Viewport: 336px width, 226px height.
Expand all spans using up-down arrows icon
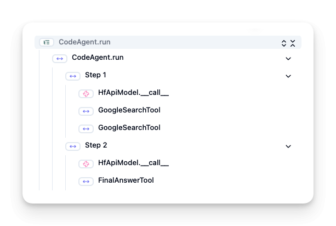284,43
